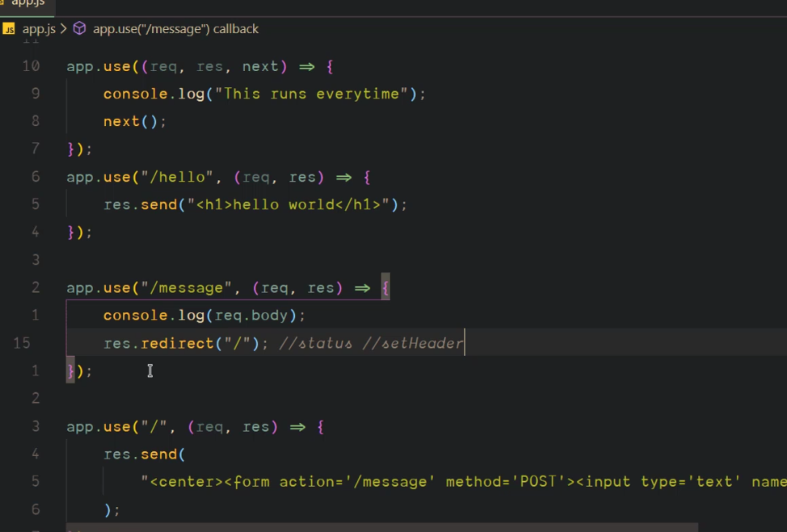
Task: Click the "/message" route string in app.use
Action: [x=191, y=288]
